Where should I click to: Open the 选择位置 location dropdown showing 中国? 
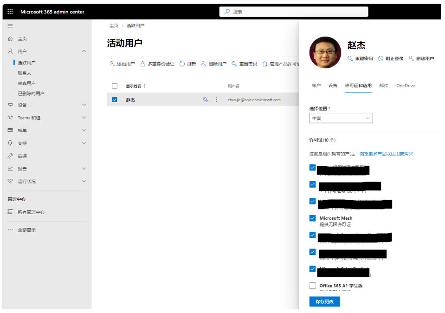coord(341,118)
